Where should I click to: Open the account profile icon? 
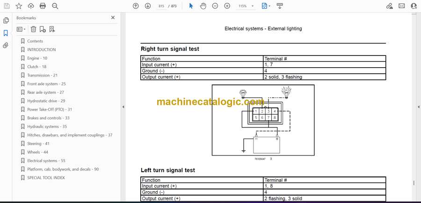point(414,6)
